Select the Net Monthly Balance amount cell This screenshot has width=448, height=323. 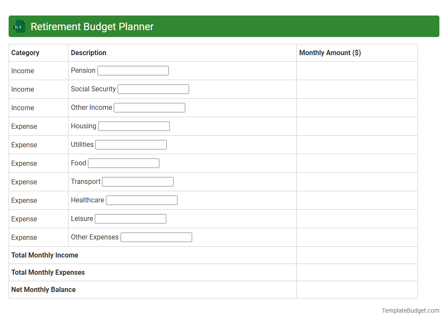coord(357,289)
